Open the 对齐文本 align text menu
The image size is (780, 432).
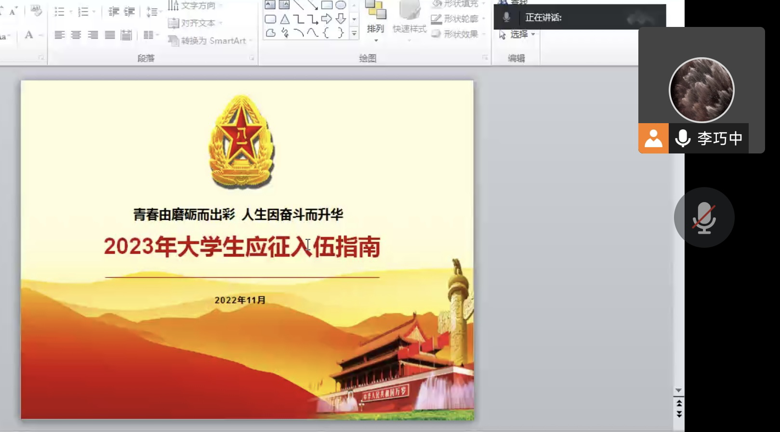pyautogui.click(x=195, y=23)
